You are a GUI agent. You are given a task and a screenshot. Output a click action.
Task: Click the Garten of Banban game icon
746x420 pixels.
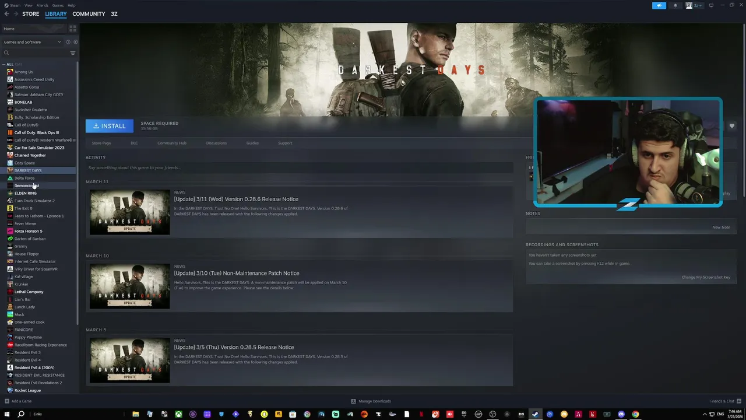[10, 239]
